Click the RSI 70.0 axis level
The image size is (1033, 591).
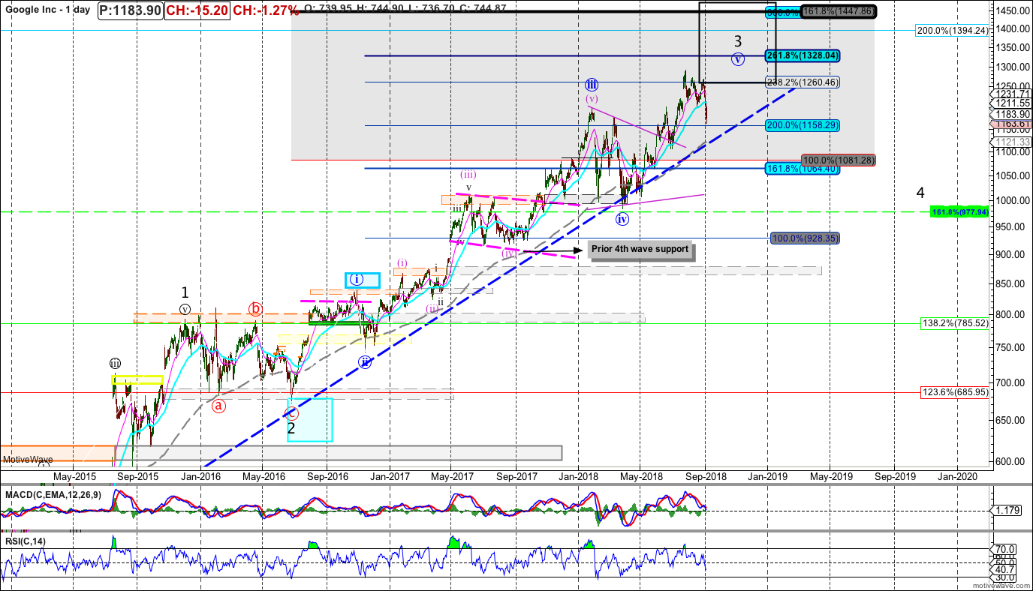(x=1005, y=548)
